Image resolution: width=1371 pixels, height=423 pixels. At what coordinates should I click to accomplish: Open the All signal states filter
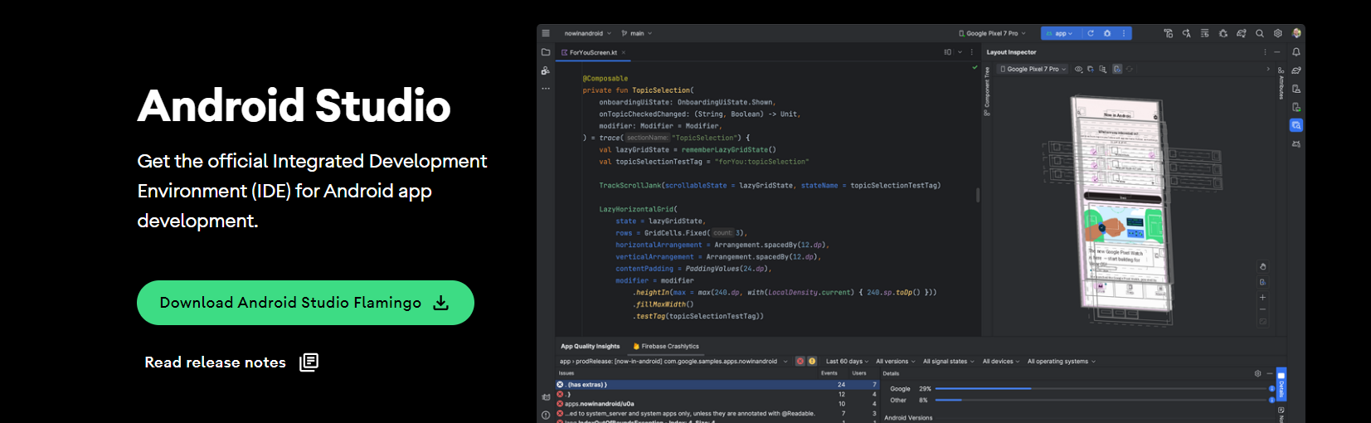click(x=949, y=361)
